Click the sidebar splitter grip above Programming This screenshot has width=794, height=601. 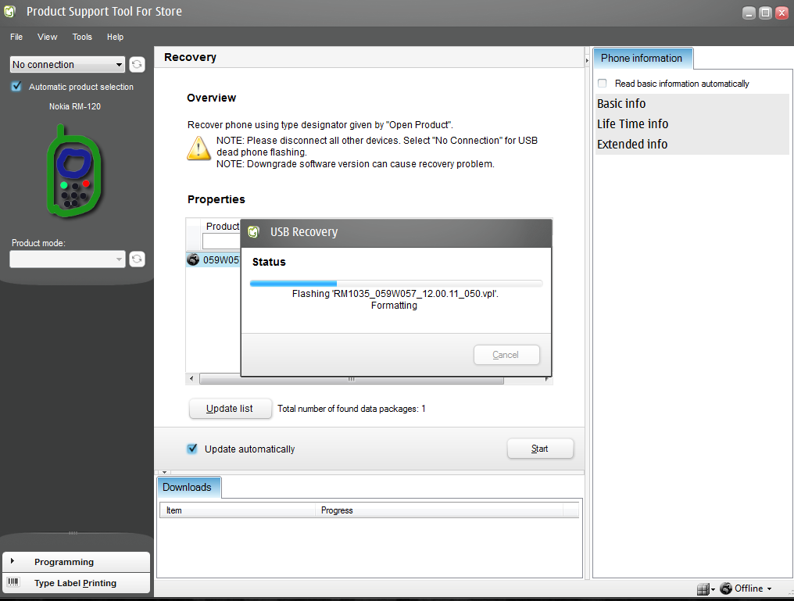coord(73,533)
